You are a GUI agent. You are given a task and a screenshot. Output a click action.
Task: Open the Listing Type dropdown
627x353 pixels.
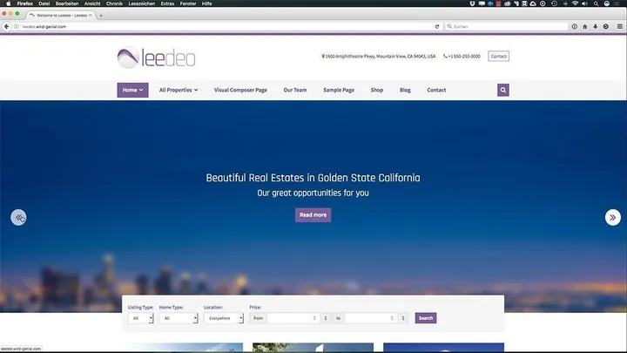140,318
